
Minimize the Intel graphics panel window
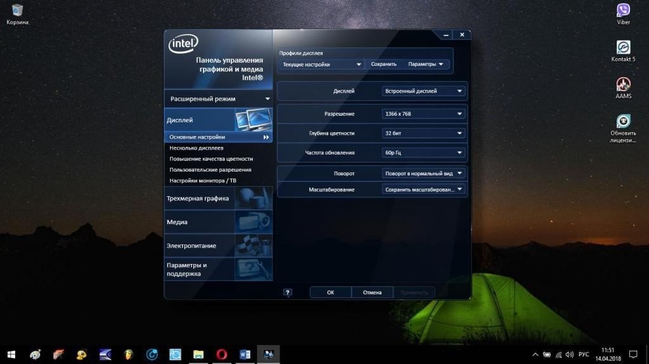click(446, 35)
